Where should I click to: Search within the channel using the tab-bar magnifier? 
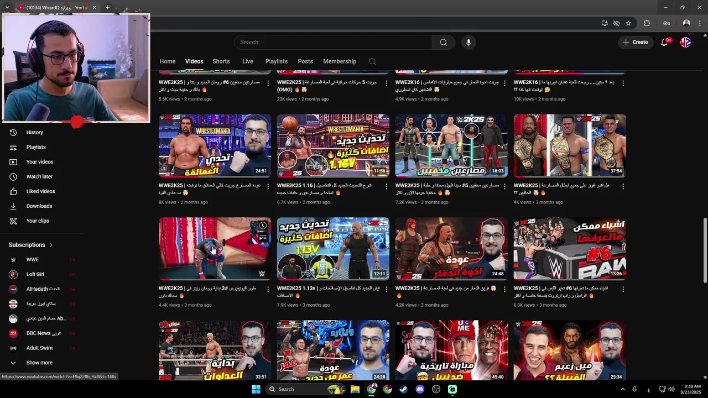pos(372,61)
